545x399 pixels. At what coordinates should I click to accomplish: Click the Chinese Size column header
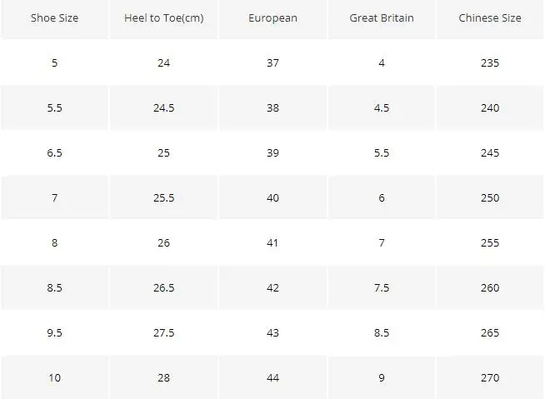coord(490,18)
